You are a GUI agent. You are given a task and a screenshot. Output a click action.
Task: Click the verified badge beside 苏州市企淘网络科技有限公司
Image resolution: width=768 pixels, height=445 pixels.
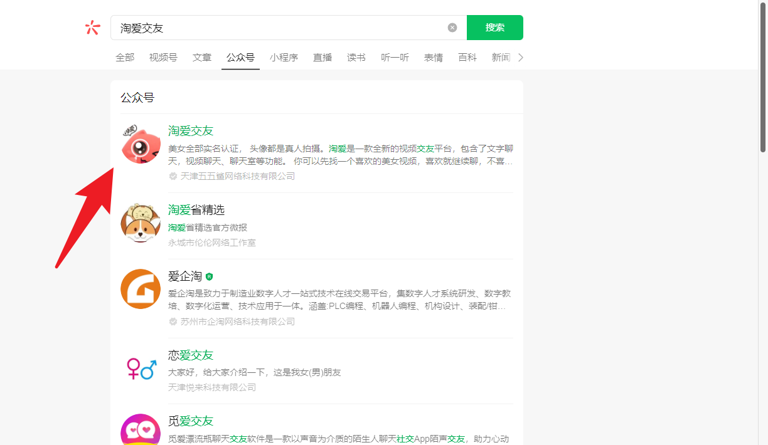click(x=173, y=322)
